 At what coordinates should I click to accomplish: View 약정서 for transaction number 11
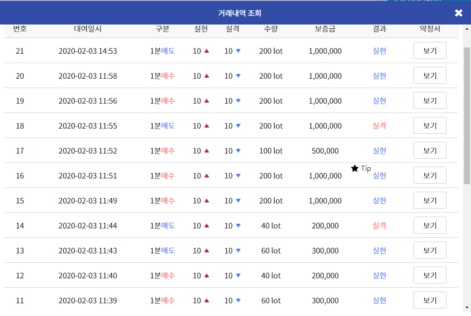click(x=430, y=300)
